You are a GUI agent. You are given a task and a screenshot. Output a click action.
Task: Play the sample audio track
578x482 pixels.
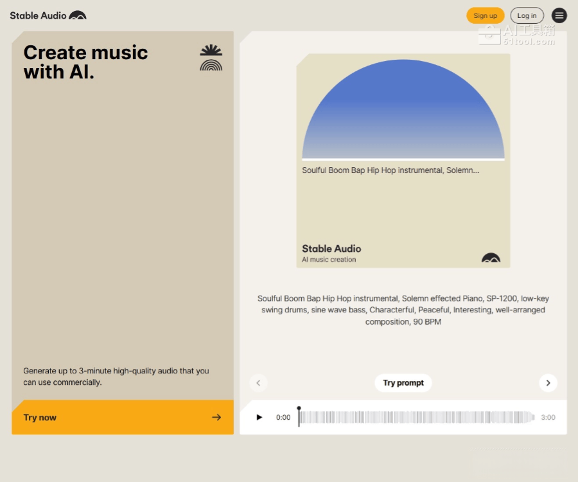pyautogui.click(x=259, y=417)
